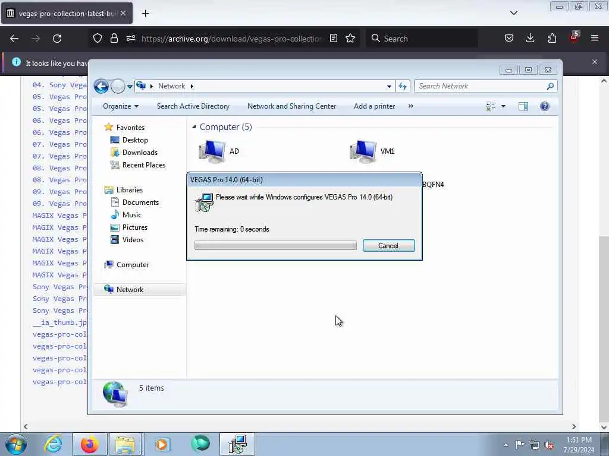This screenshot has height=456, width=609.
Task: Open the Videos library
Action: pyautogui.click(x=127, y=240)
